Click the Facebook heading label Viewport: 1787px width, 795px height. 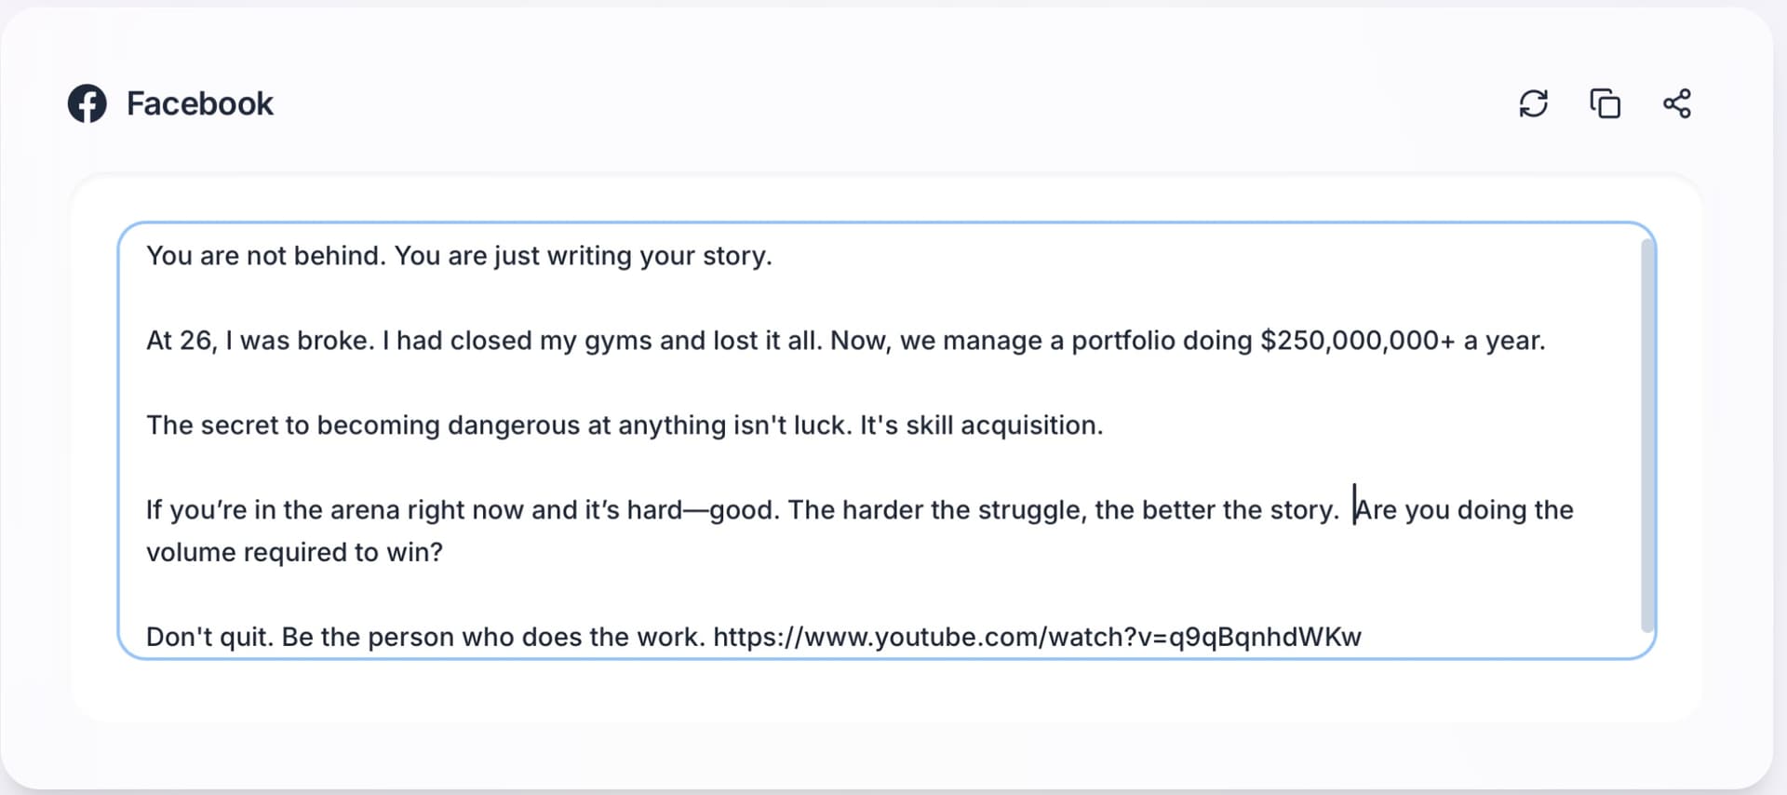(199, 103)
